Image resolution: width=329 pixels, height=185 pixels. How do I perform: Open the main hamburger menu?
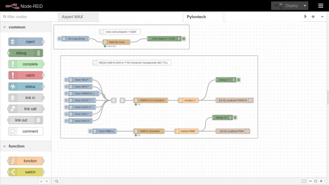click(320, 6)
